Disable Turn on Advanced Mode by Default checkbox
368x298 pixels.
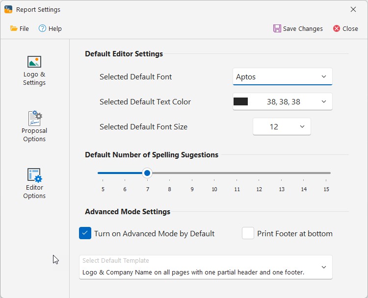pyautogui.click(x=85, y=233)
